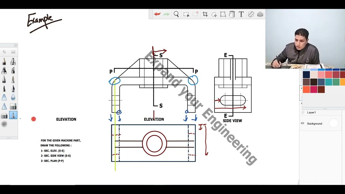Select the Airbrush tool
The image size is (345, 194).
tap(13, 61)
